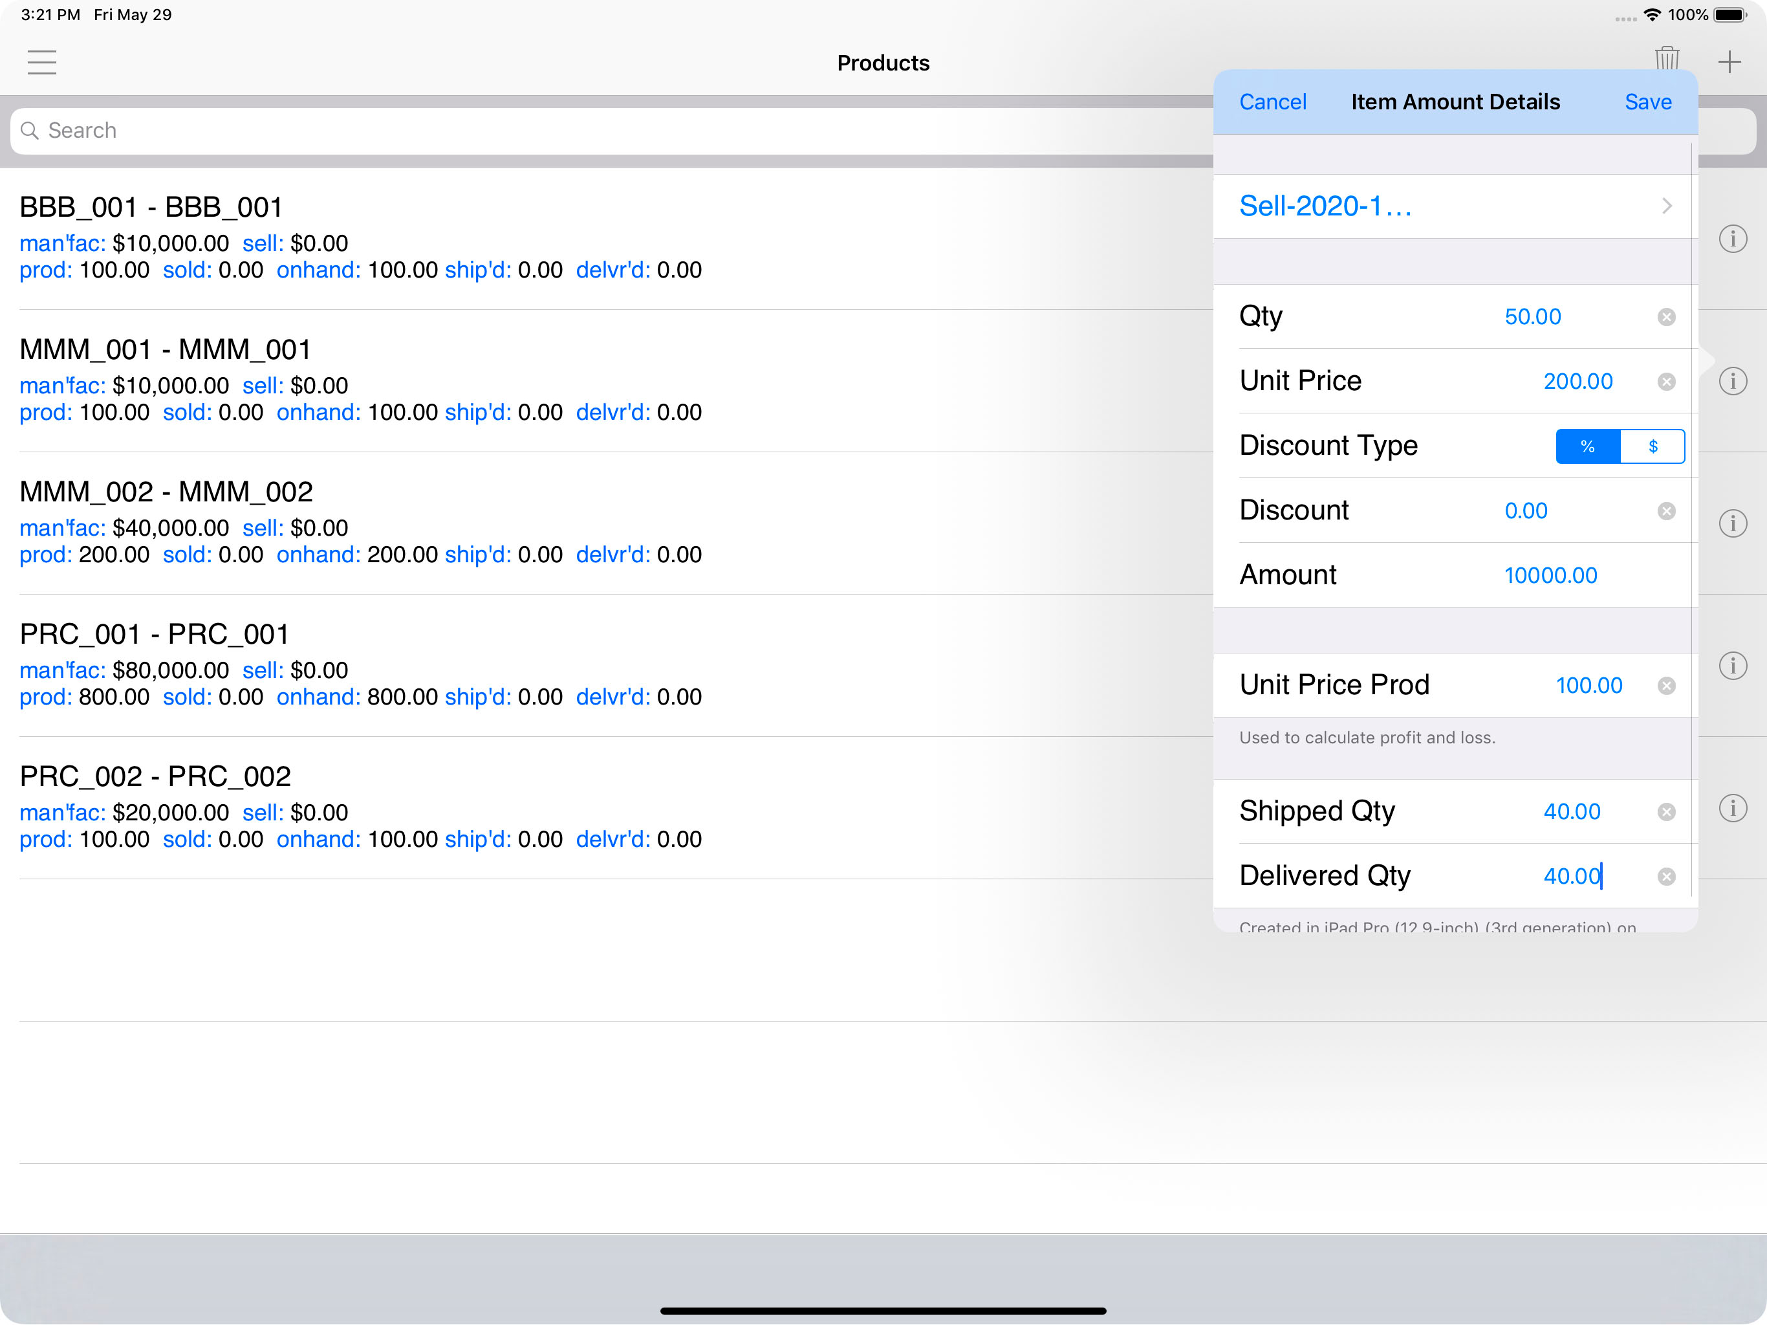
Task: Click the Fri May 29 date
Action: point(133,15)
